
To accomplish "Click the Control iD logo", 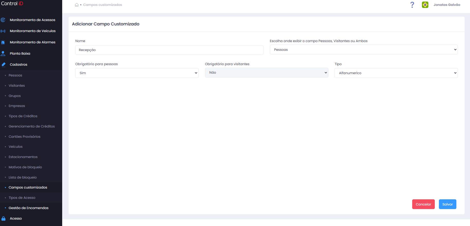I will (x=12, y=4).
